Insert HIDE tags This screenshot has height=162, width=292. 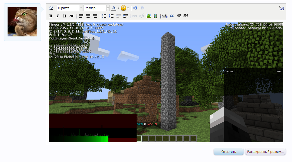(x=179, y=16)
